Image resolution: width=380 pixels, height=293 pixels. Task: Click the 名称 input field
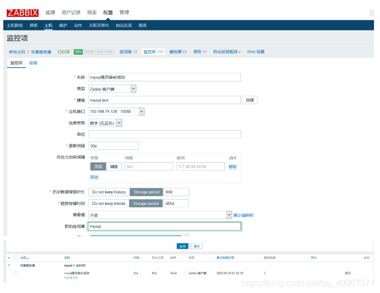coord(164,77)
